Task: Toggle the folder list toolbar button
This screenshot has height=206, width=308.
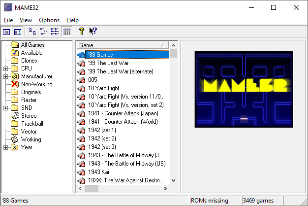Action: coord(6,32)
